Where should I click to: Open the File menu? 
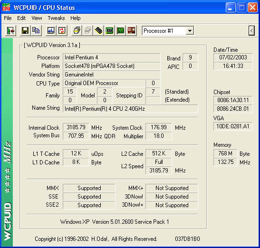click(x=8, y=18)
